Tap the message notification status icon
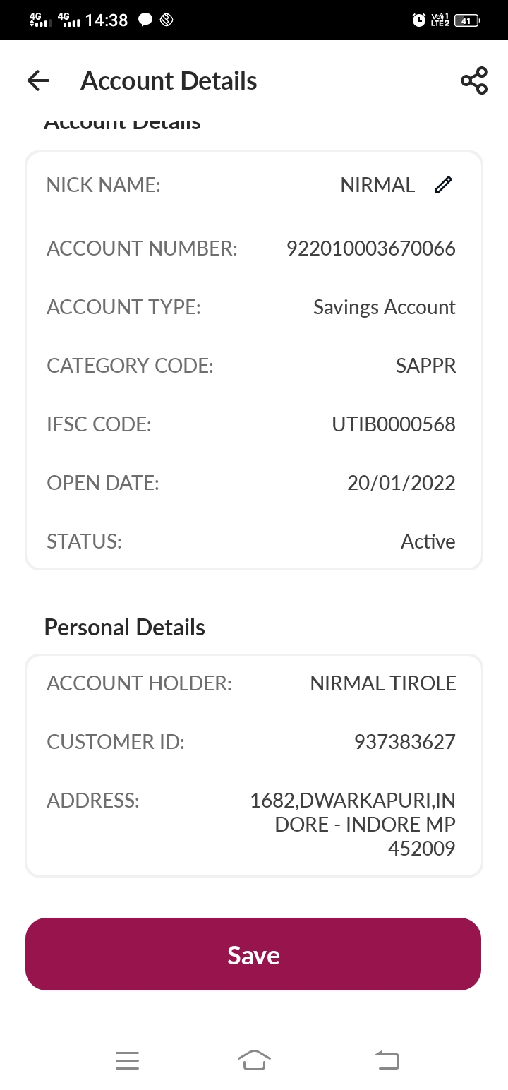Screen dimensions: 508x1090 point(145,20)
